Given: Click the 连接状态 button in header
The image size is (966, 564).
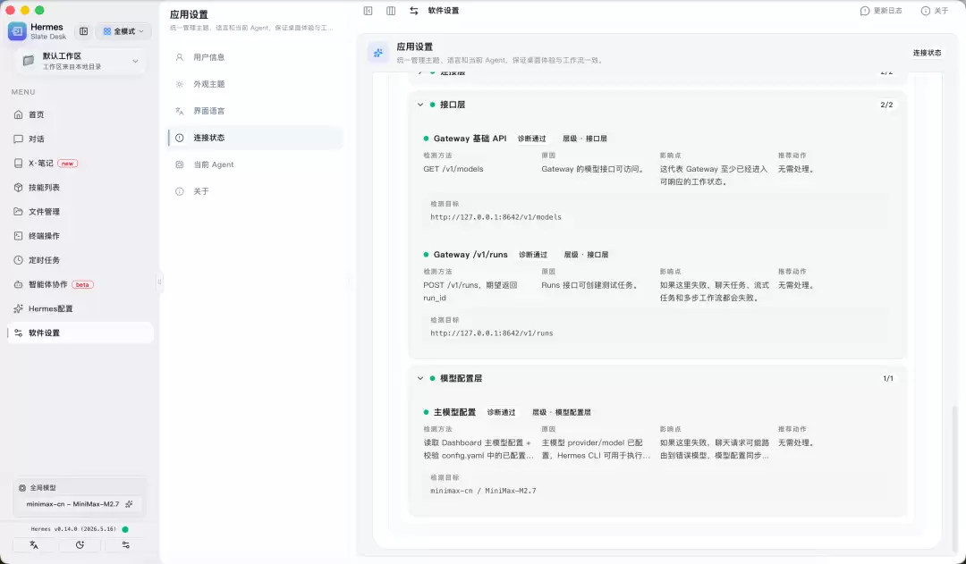Looking at the screenshot, I should (x=927, y=53).
